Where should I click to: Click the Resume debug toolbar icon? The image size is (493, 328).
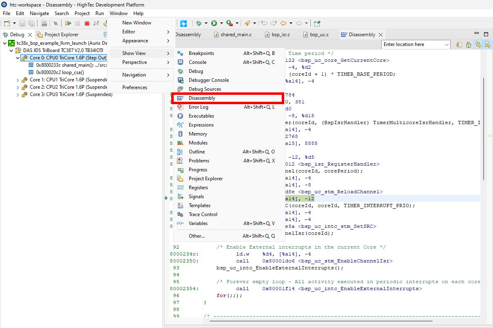click(68, 24)
